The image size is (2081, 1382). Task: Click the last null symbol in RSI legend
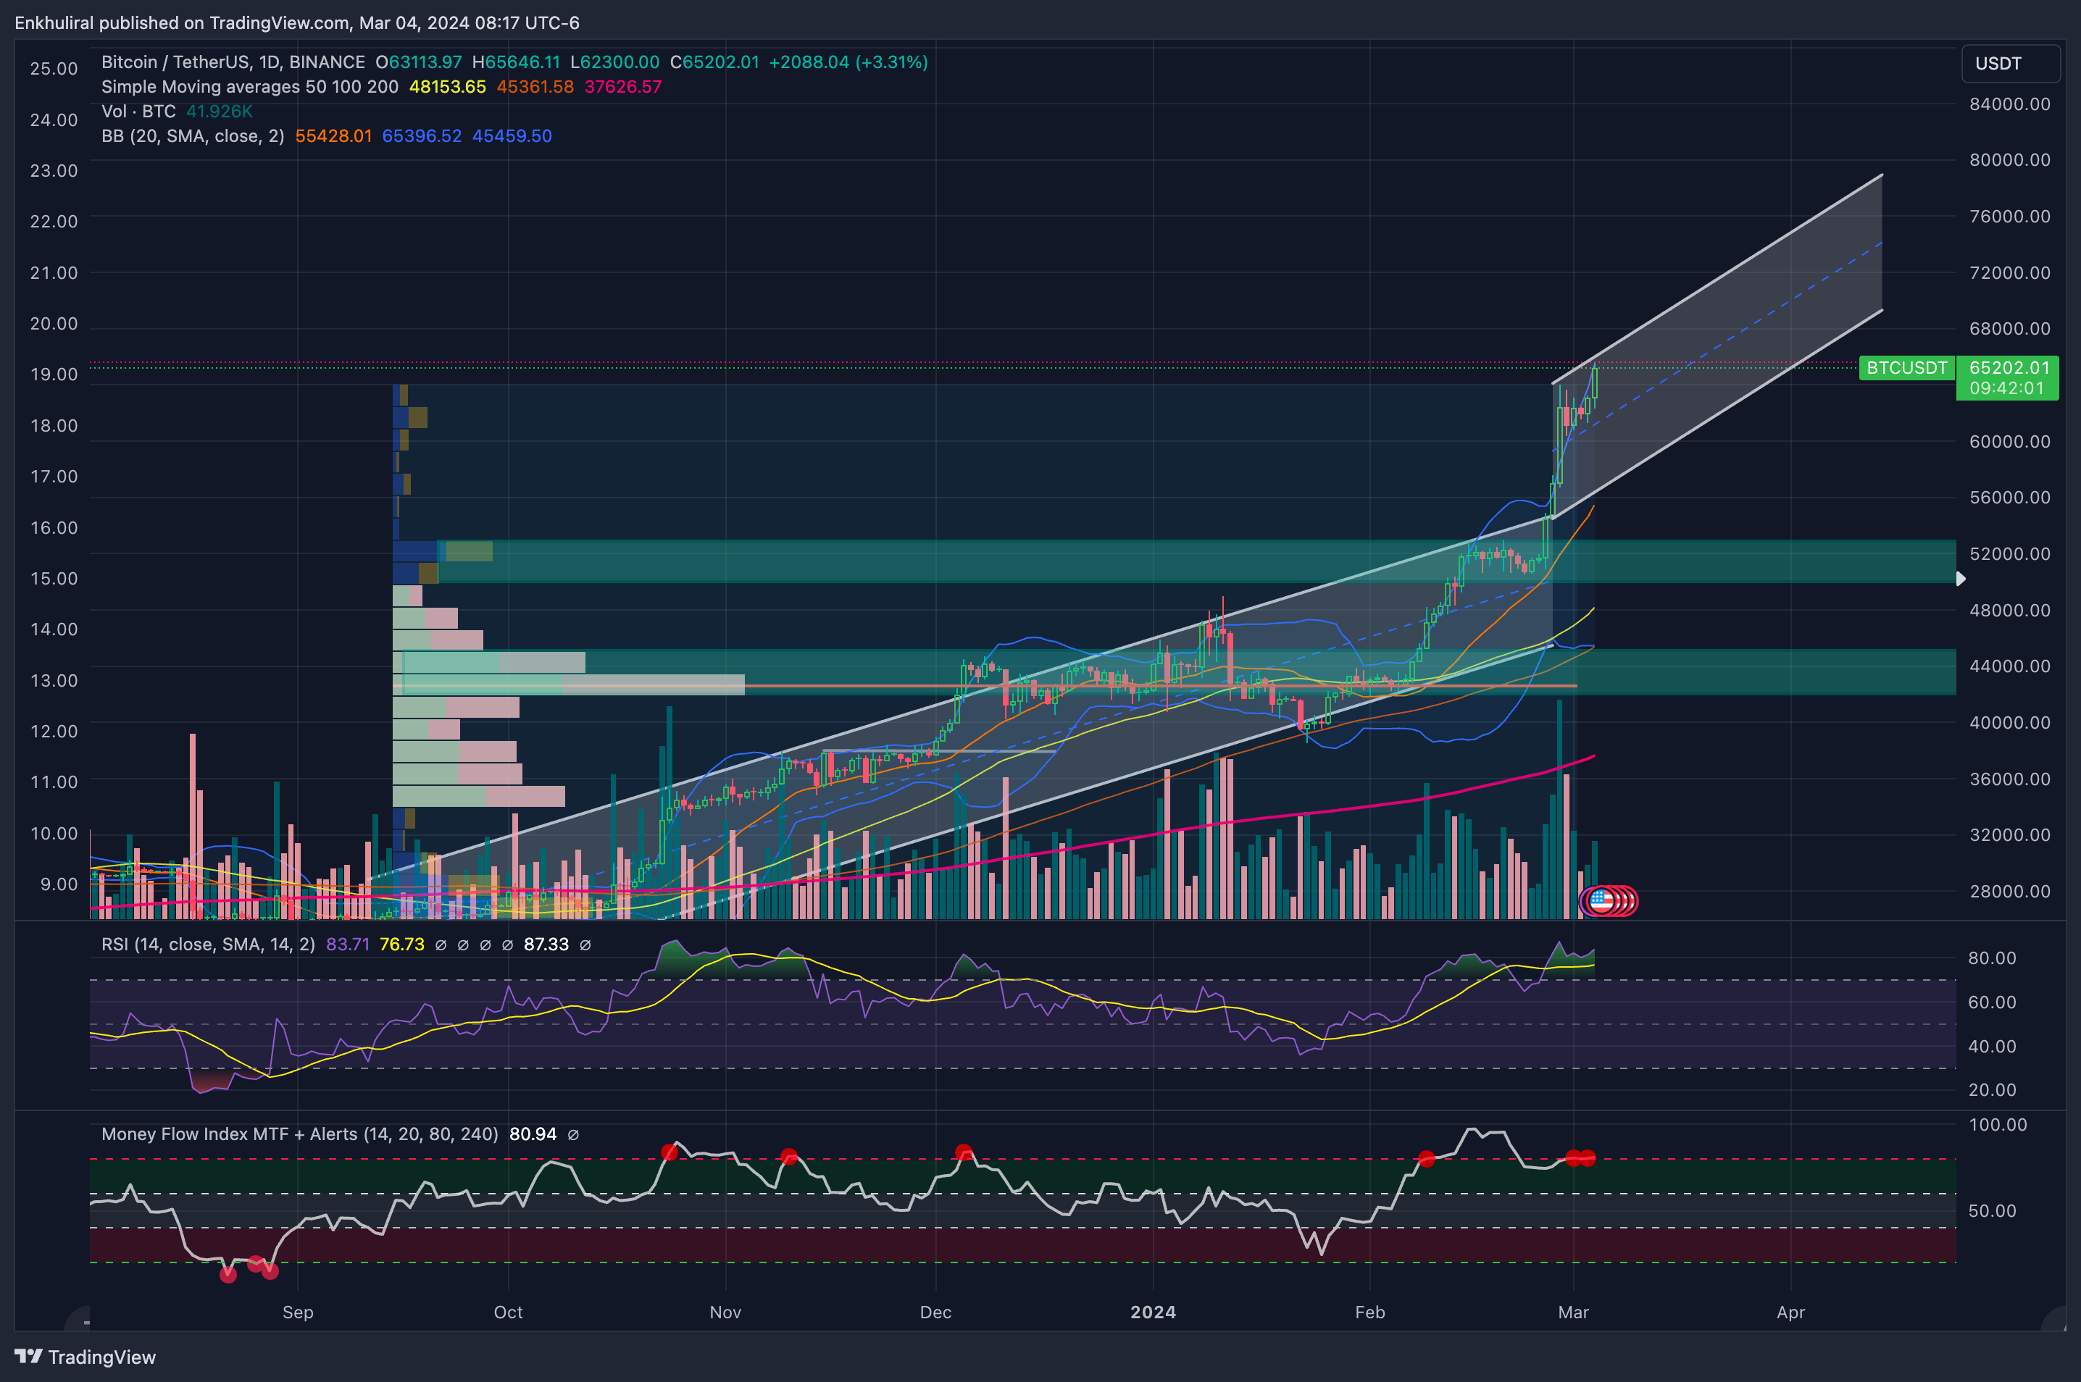point(585,945)
